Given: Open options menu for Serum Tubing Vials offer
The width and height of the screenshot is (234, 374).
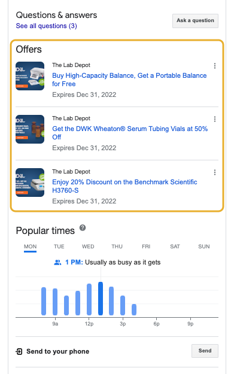Looking at the screenshot, I should 215,119.
